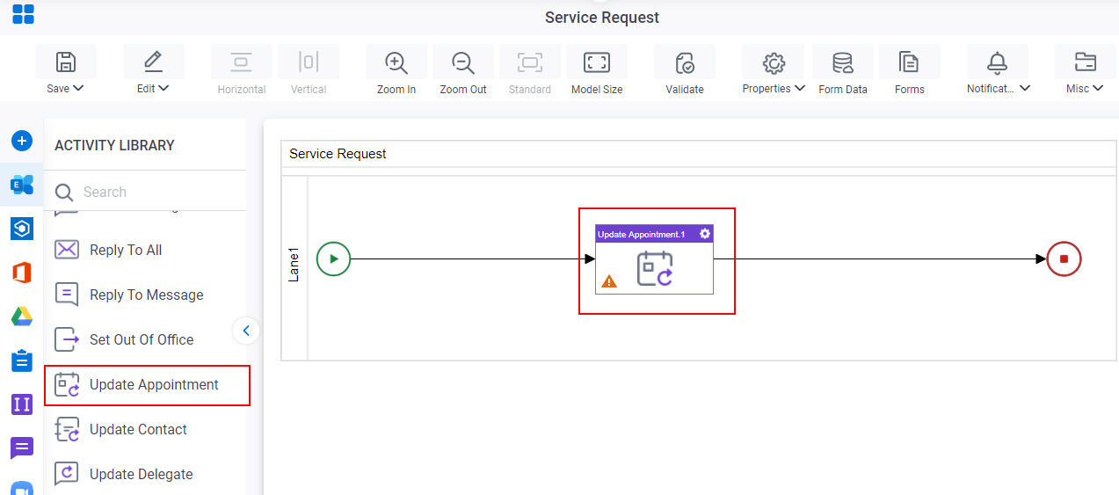Expand the Misc dropdown arrow
This screenshot has height=495, width=1119.
tap(1098, 88)
